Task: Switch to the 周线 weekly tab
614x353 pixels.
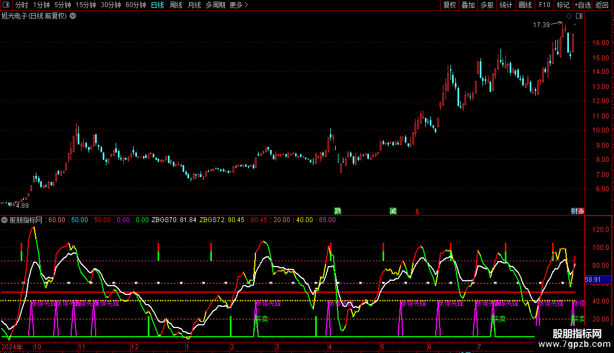Action: [176, 5]
